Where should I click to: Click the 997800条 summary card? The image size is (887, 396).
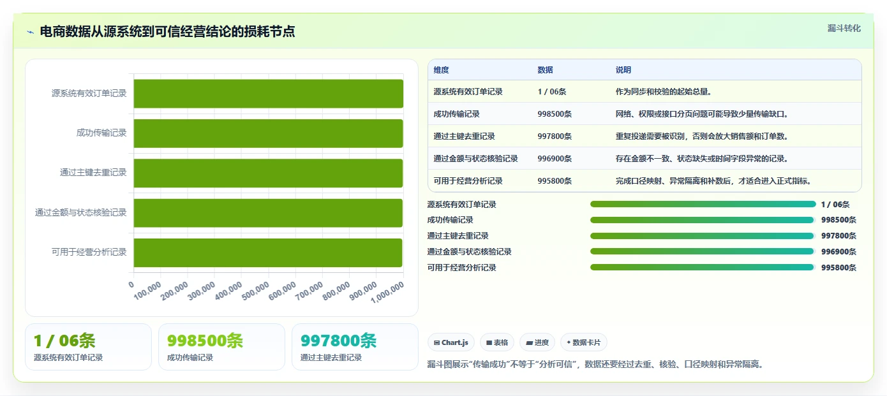[x=355, y=347]
